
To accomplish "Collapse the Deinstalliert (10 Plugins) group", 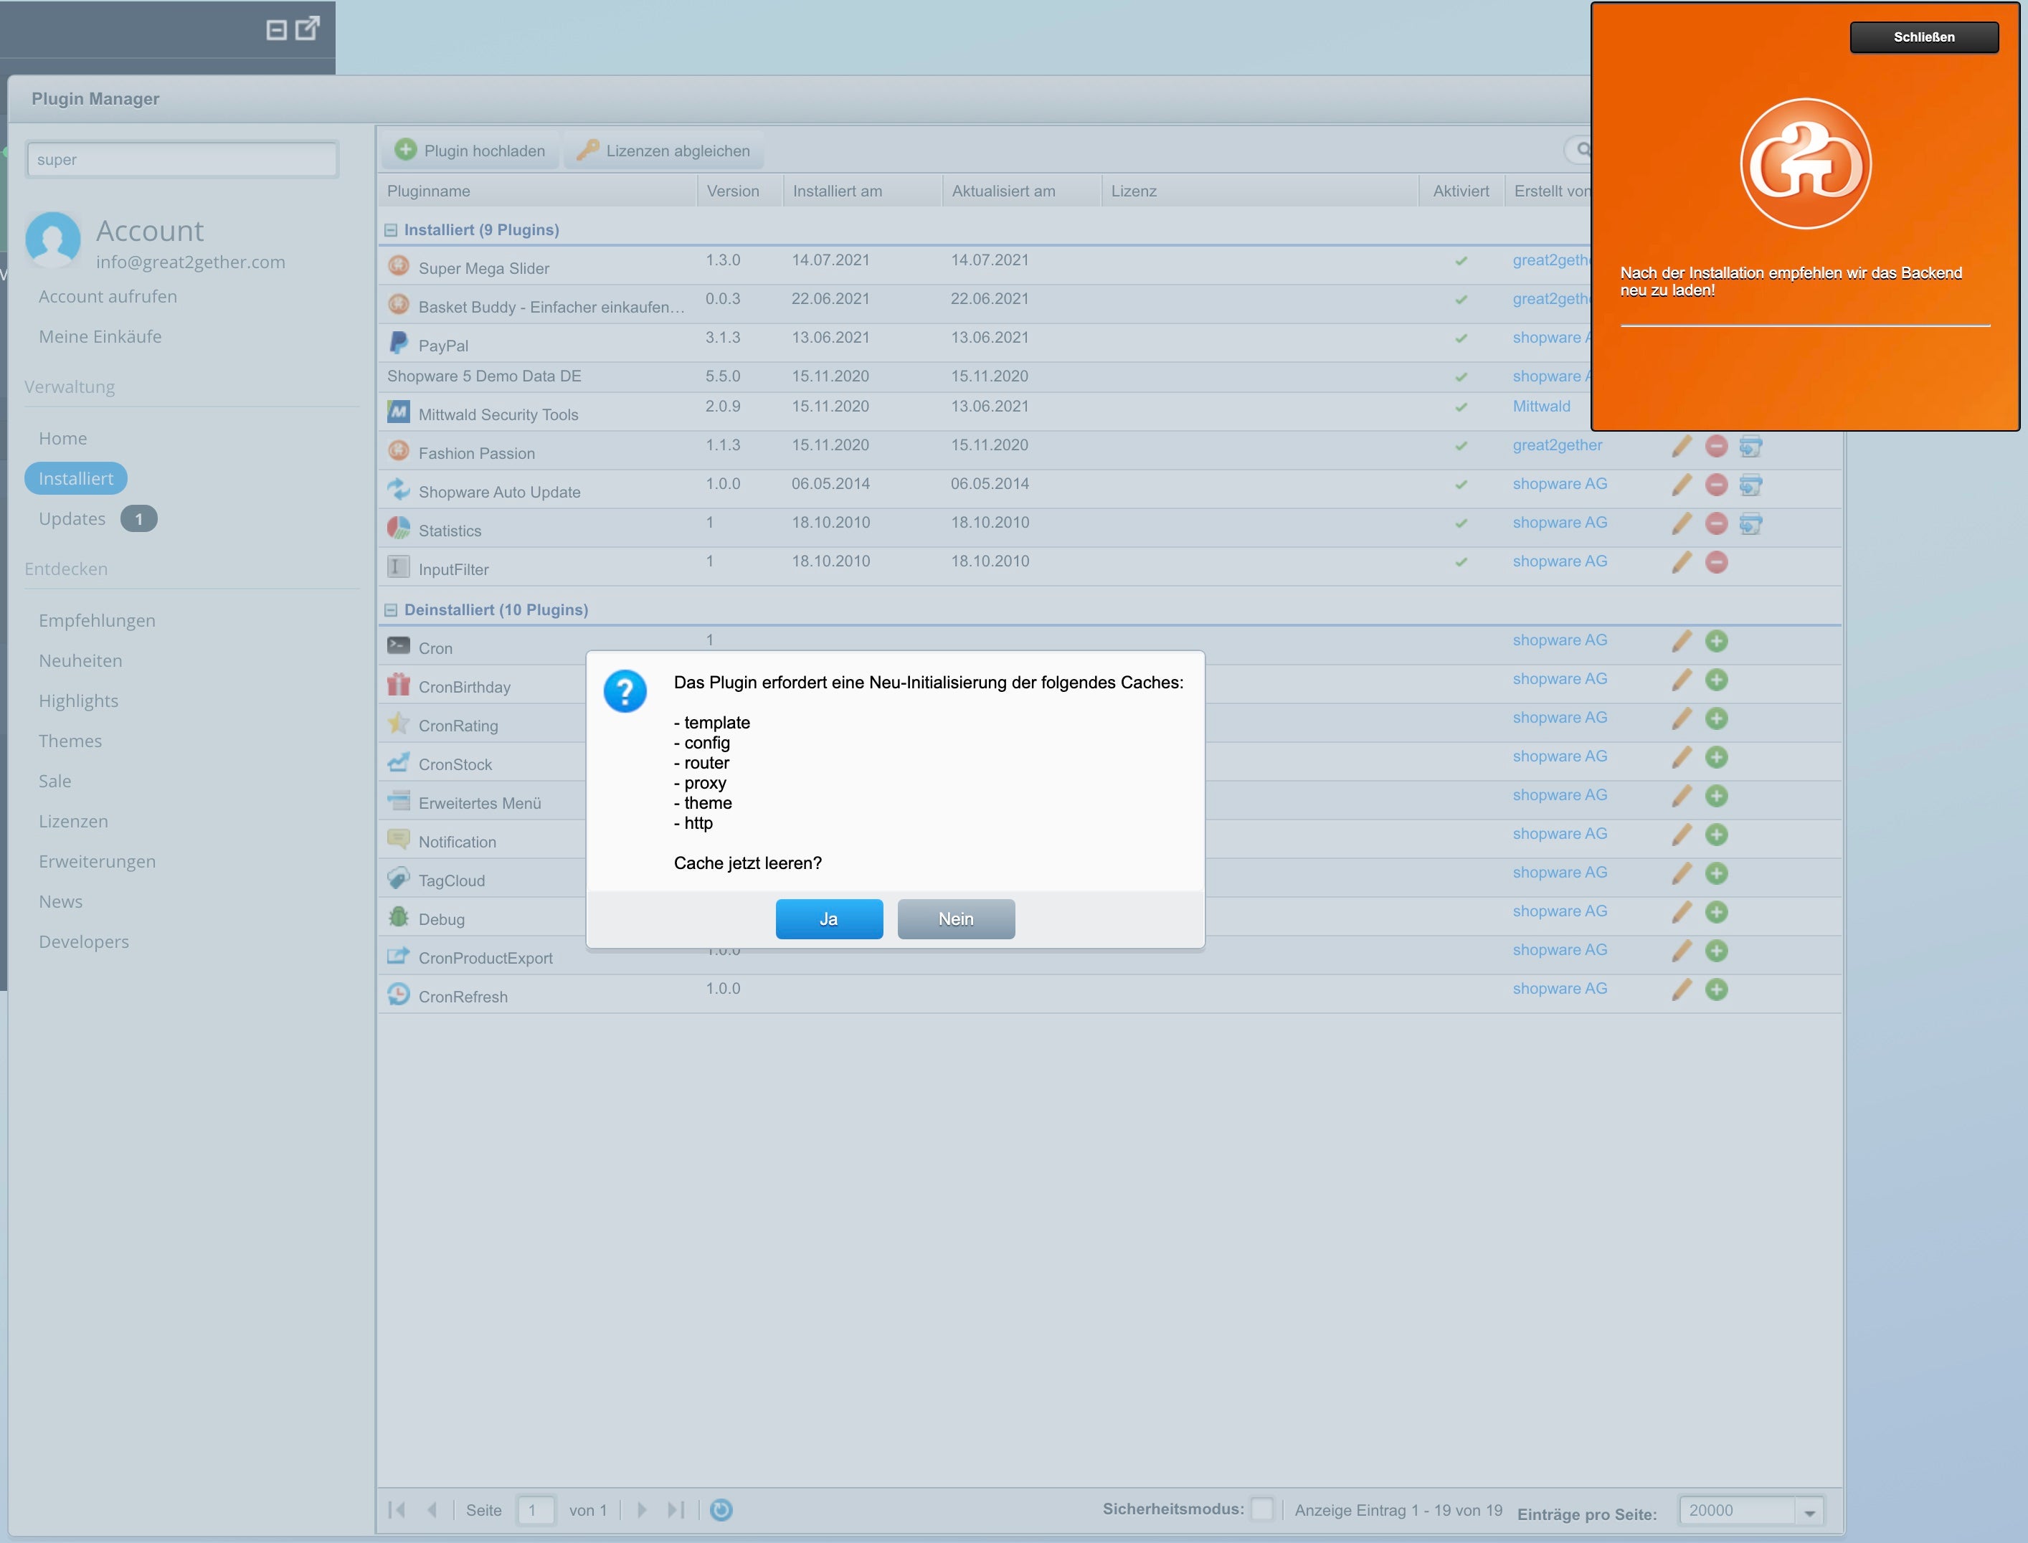I will [392, 611].
